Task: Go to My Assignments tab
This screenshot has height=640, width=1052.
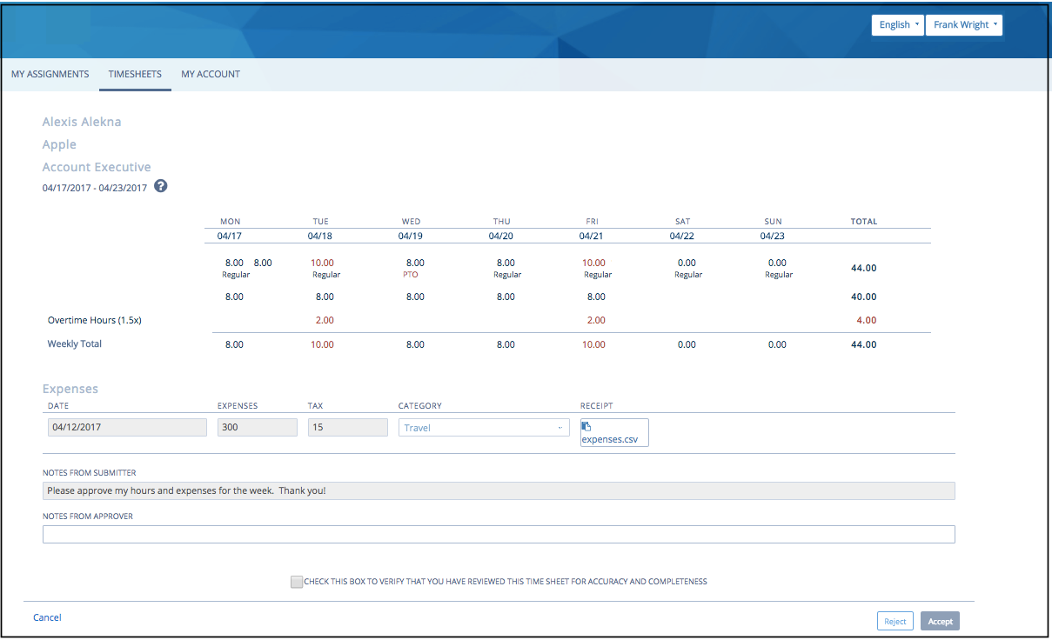Action: [x=50, y=74]
